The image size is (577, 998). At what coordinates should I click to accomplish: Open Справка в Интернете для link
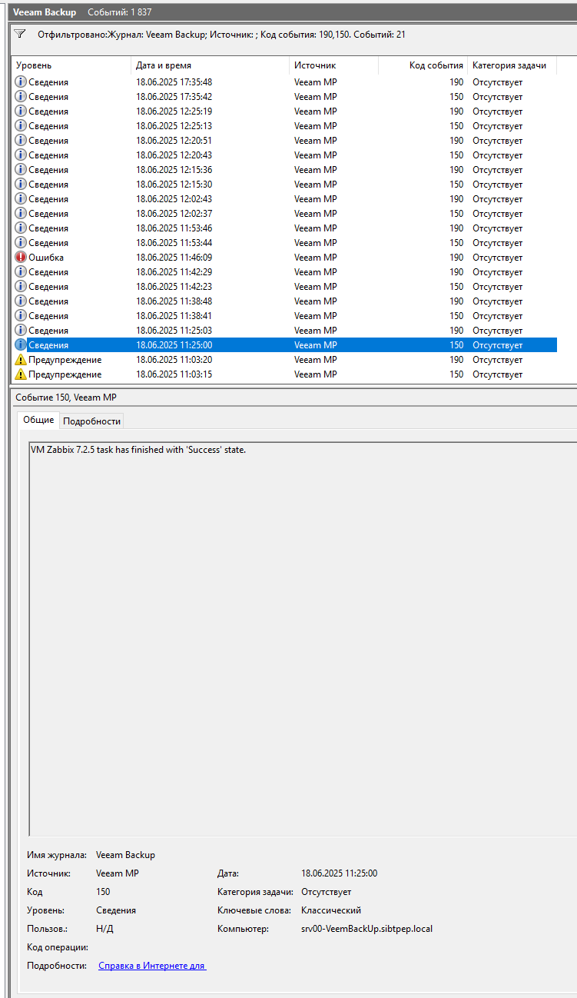click(x=152, y=966)
